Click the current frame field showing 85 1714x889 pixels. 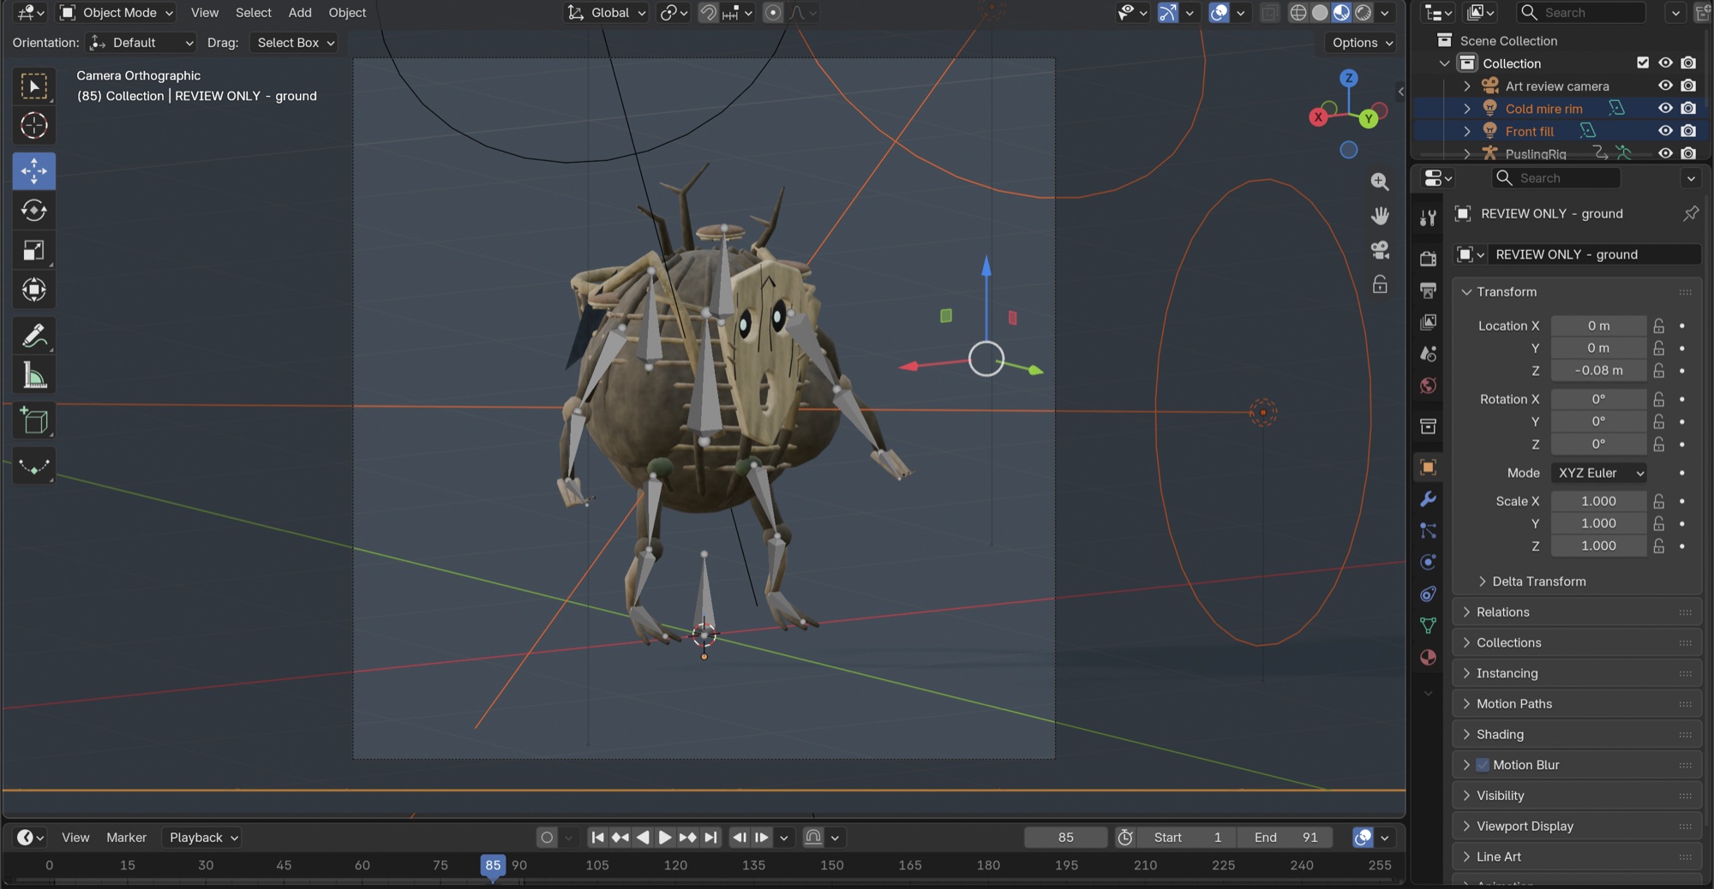tap(1065, 838)
